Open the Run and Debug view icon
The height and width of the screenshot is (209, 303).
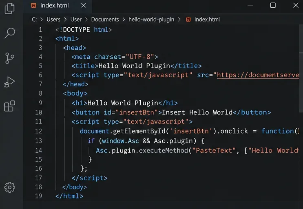coord(9,82)
